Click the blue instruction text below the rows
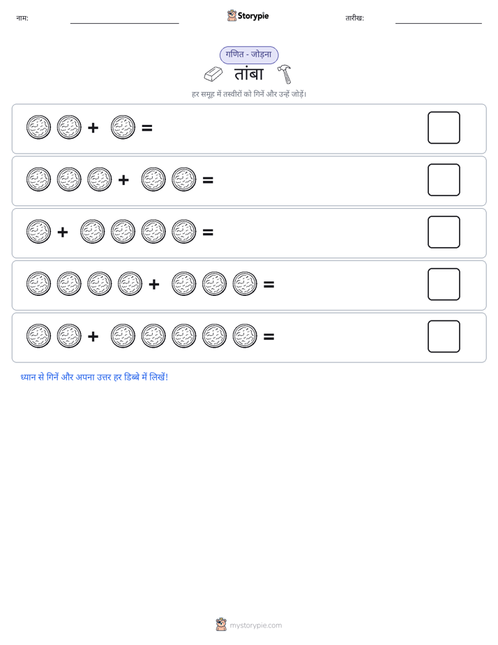Viewport: 498px width, 645px height. 94,377
